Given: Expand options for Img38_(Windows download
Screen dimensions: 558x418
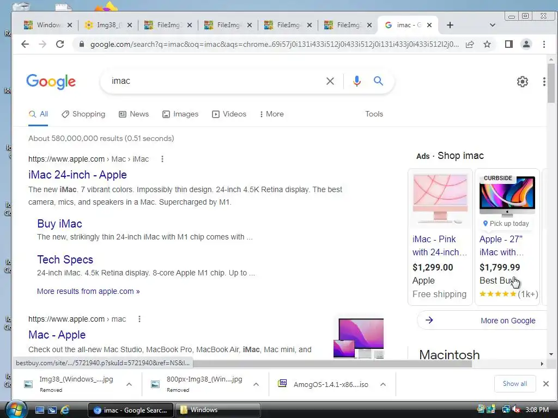Looking at the screenshot, I should [129, 384].
